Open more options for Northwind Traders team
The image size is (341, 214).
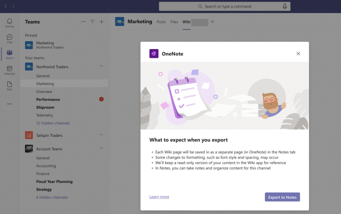point(101,66)
